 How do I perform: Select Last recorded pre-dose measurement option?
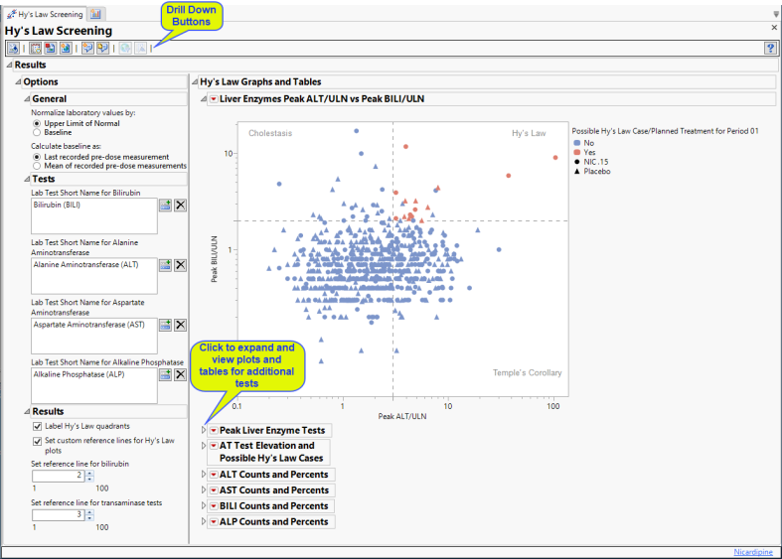pos(37,157)
